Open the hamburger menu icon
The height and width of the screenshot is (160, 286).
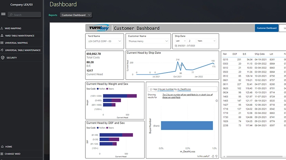3,14
